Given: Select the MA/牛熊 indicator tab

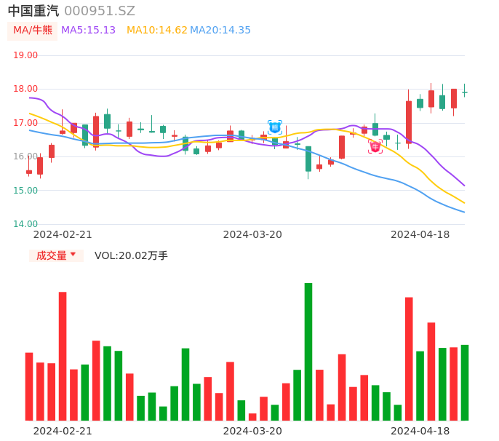Looking at the screenshot, I should tap(33, 31).
